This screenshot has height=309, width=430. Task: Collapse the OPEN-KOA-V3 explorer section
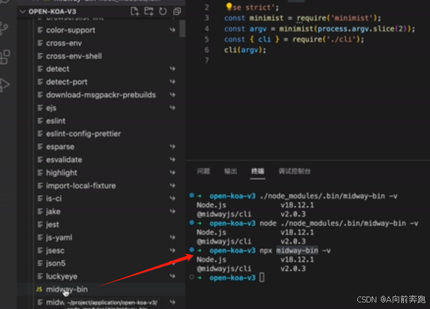click(x=23, y=12)
